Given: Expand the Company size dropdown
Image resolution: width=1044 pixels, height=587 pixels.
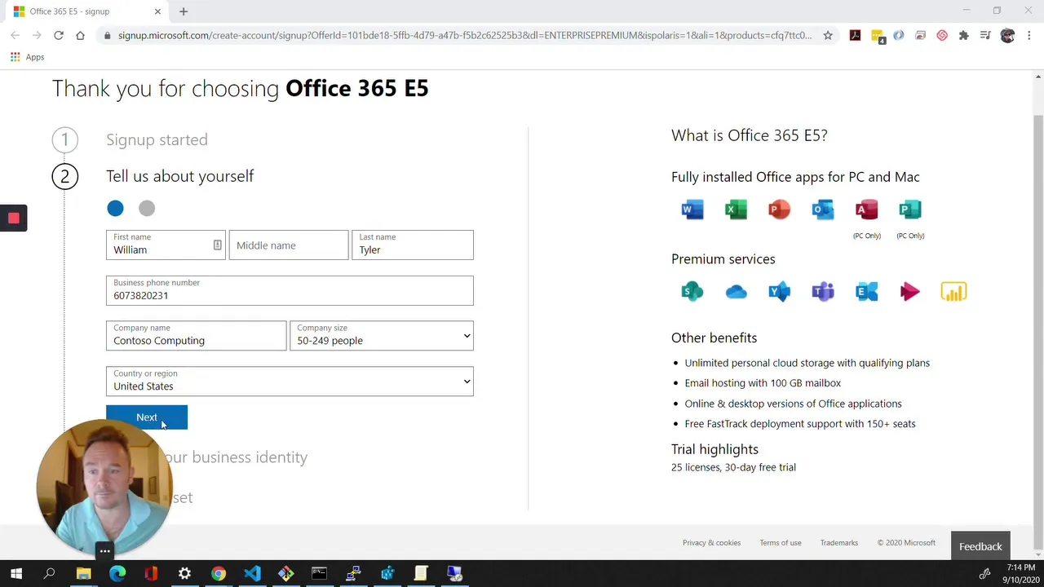Looking at the screenshot, I should [x=382, y=336].
